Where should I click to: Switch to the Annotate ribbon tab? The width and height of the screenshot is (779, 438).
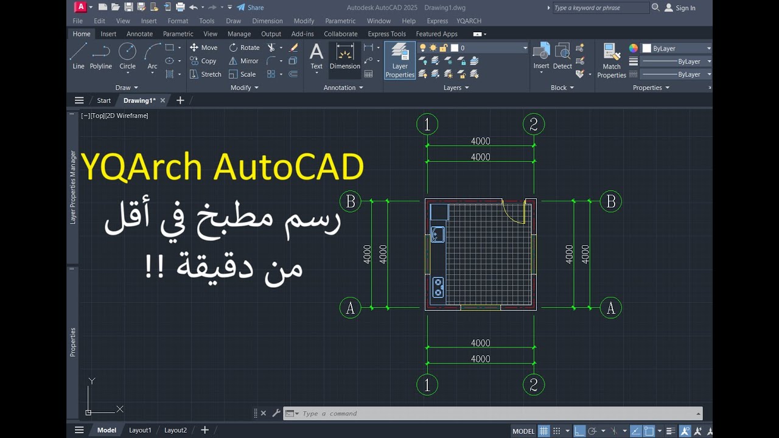click(x=139, y=34)
